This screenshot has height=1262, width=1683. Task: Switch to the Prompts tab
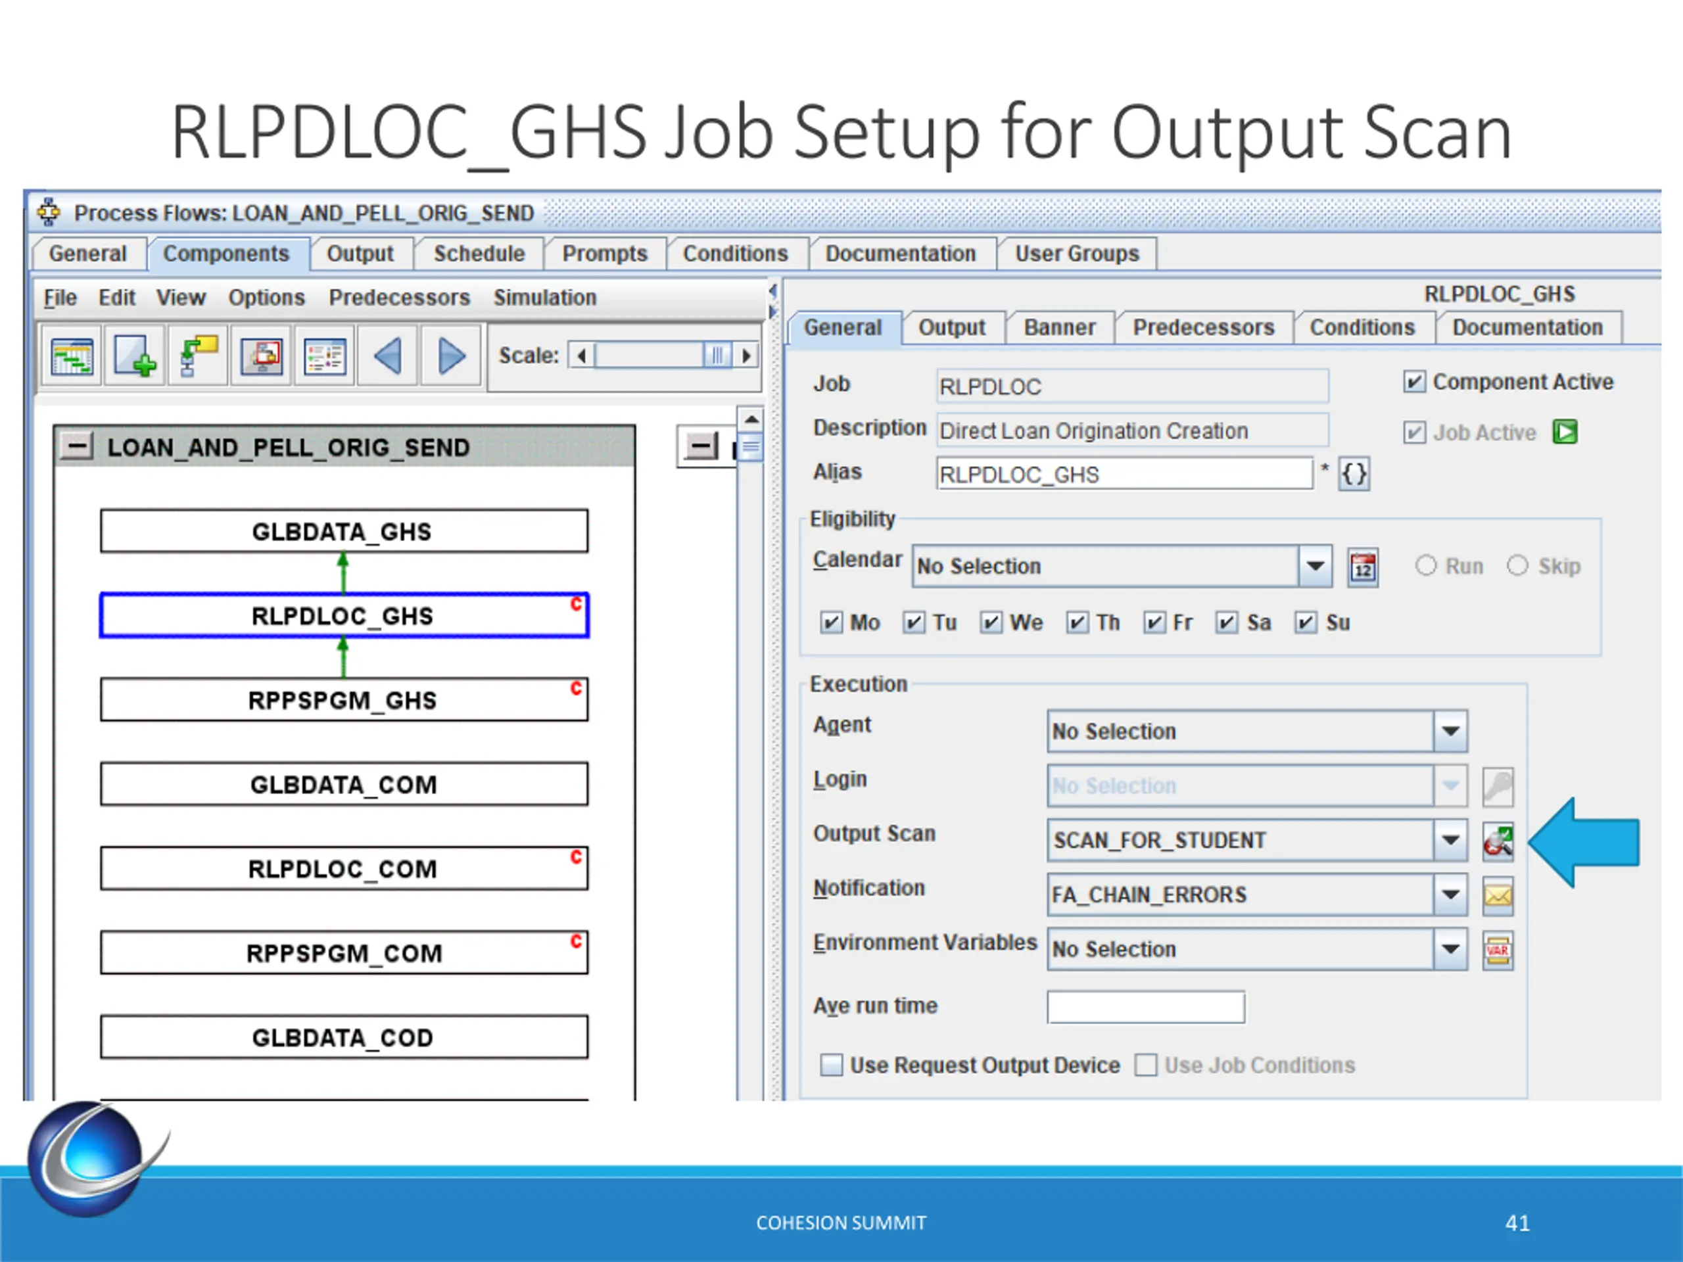(x=605, y=254)
